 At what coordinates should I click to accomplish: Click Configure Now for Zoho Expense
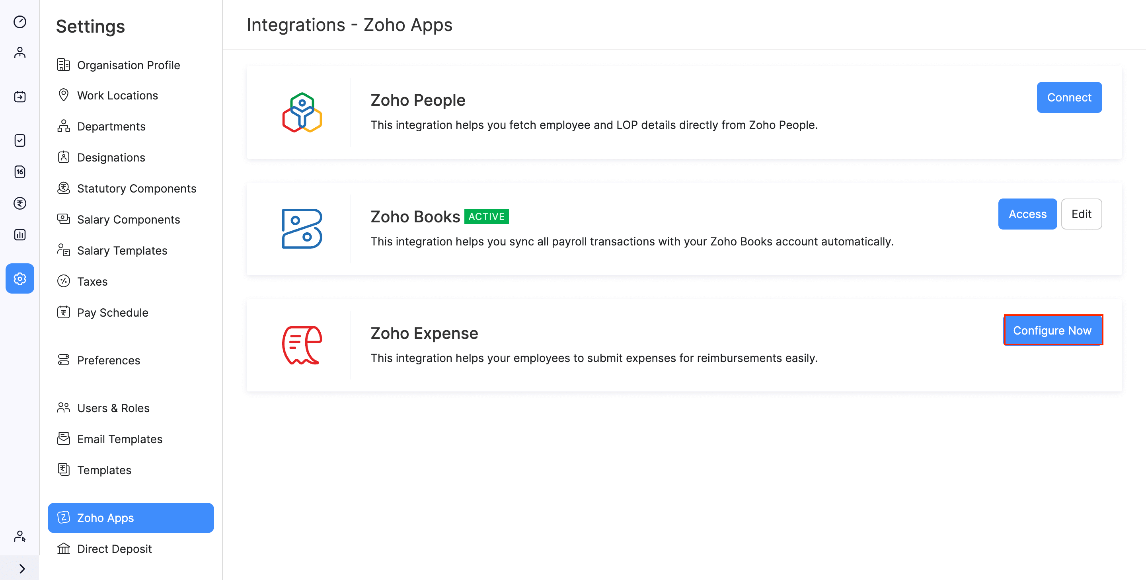[x=1052, y=330]
